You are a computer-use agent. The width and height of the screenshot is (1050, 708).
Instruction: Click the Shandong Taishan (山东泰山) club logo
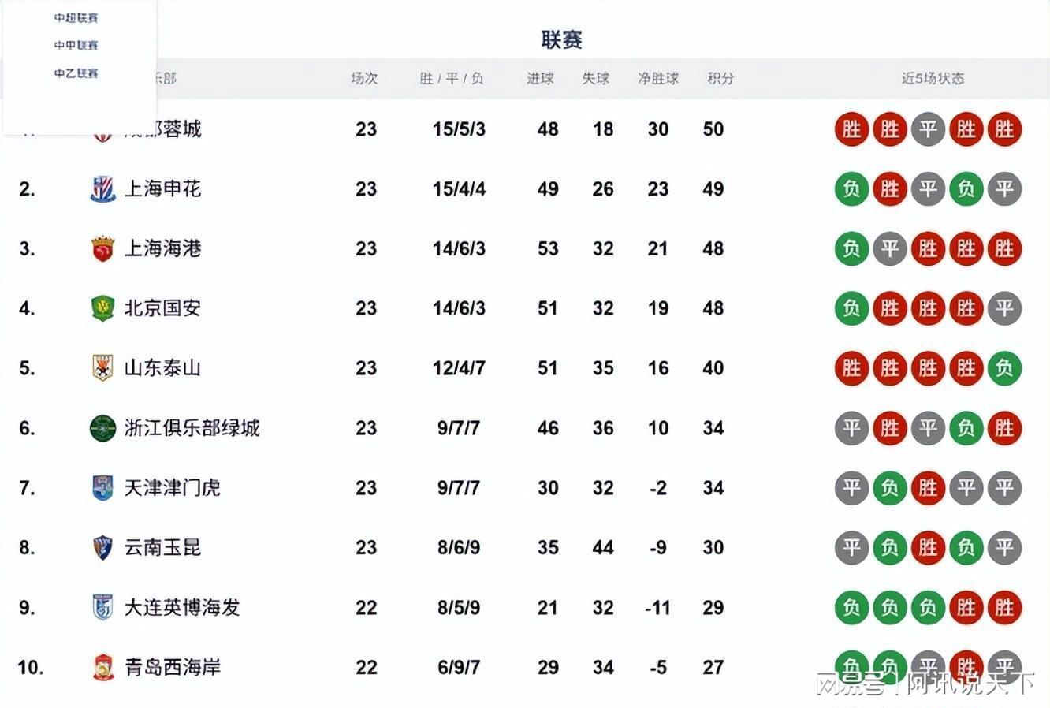coord(102,368)
